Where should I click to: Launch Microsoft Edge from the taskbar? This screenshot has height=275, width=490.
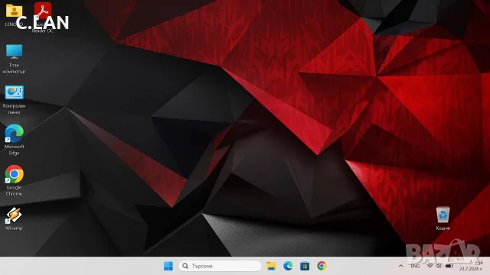click(288, 266)
